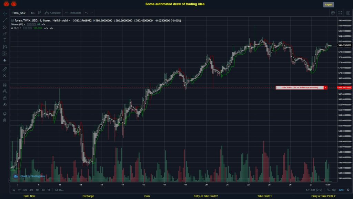Toggle magnet mode for drawings

5,85
